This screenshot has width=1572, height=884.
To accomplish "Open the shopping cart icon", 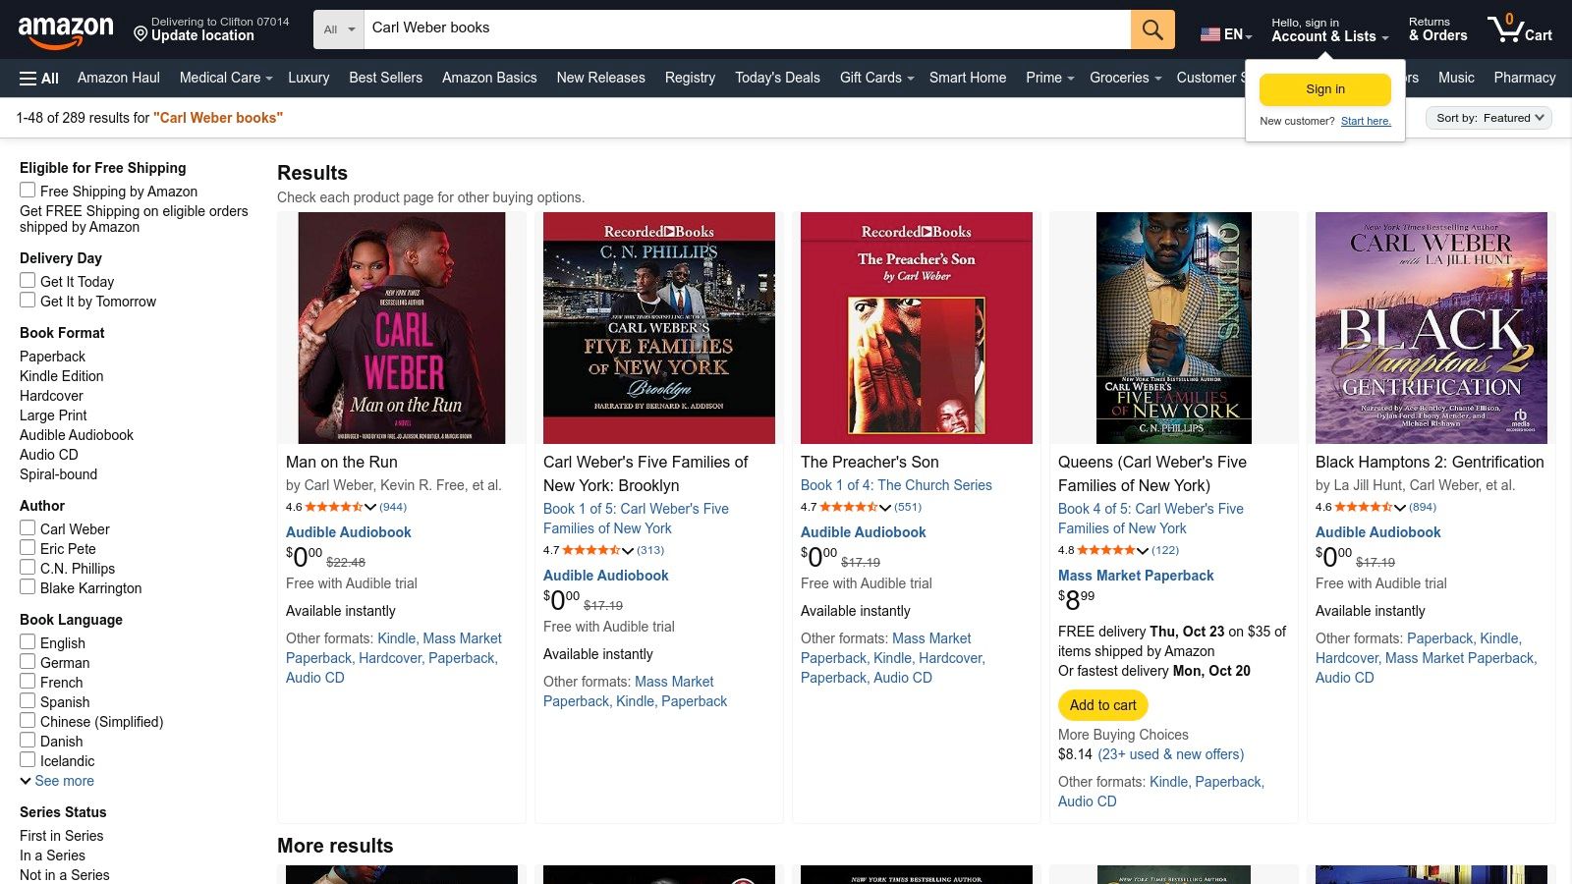I will 1518,29.
